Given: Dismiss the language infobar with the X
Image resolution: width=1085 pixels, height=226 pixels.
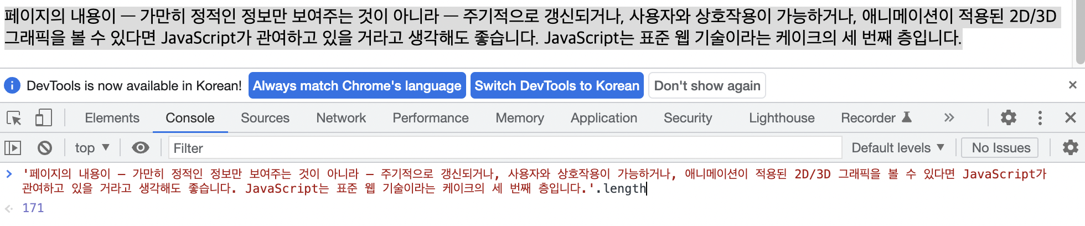Looking at the screenshot, I should click(x=1072, y=85).
